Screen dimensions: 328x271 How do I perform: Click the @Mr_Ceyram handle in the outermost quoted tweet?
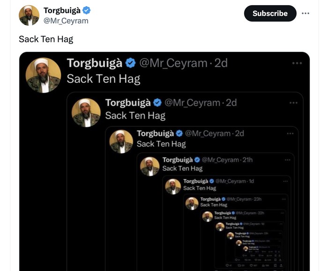tap(173, 63)
